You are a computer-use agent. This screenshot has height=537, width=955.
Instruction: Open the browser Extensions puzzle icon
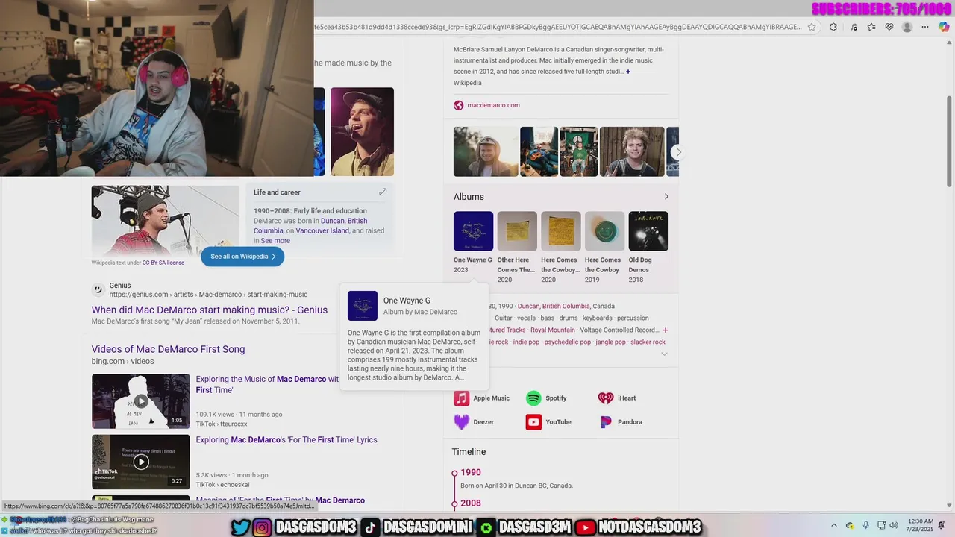833,27
